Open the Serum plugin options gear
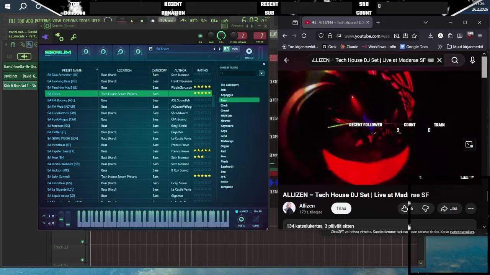 47,26
